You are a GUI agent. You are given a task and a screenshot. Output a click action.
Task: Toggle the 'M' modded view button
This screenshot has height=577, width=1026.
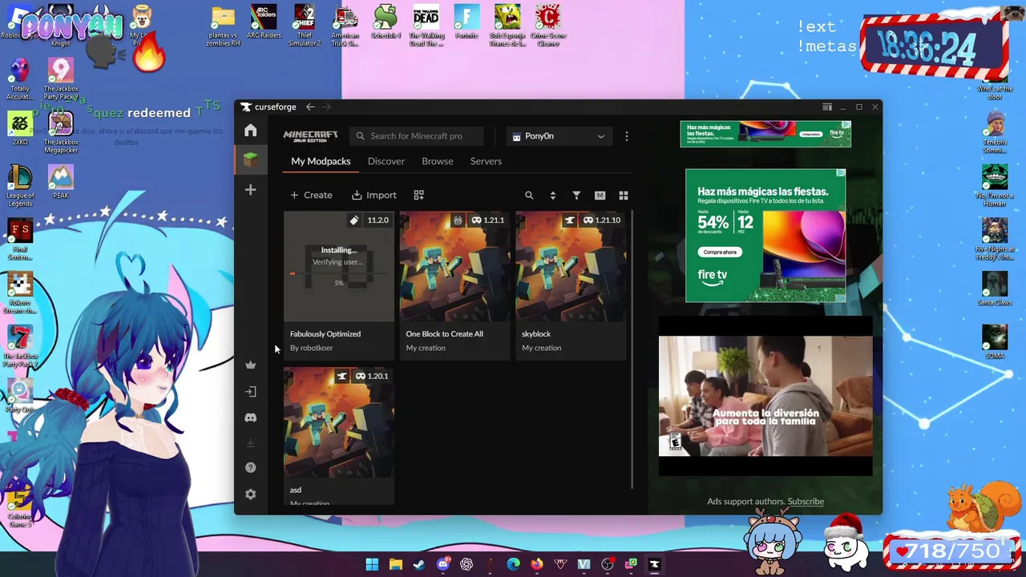click(x=600, y=195)
